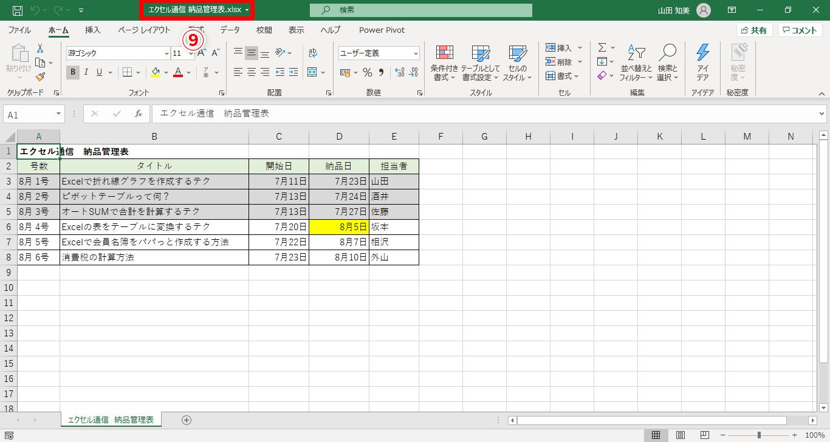The image size is (830, 442).
Task: Click the search box 検索
Action: (x=421, y=10)
